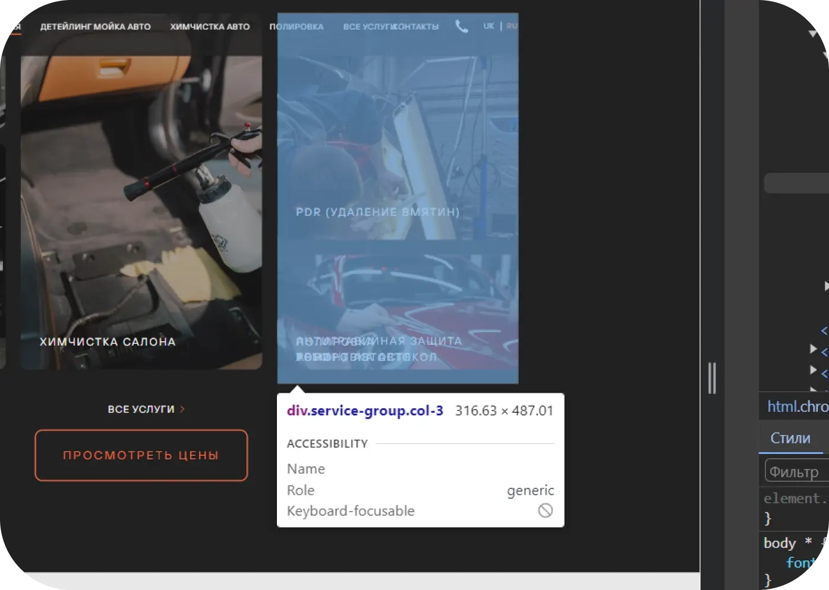
Task: Open ДЕТЕЙЛИНГ МОЙКА АВТО menu item
Action: coord(95,27)
